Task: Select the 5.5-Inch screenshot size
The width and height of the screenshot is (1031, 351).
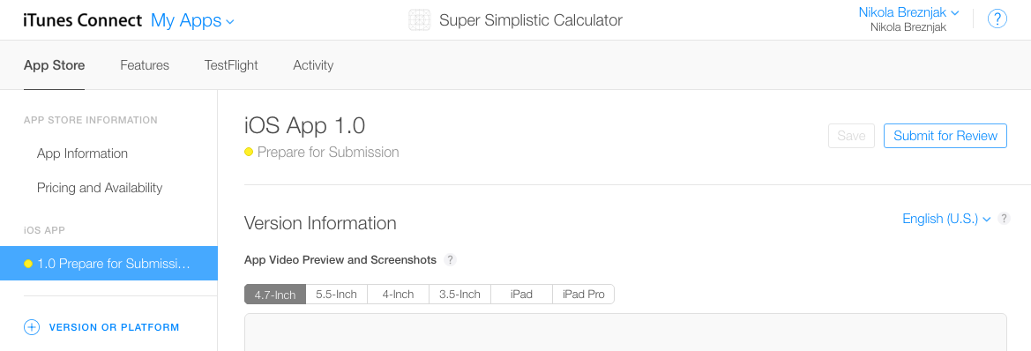Action: click(337, 295)
